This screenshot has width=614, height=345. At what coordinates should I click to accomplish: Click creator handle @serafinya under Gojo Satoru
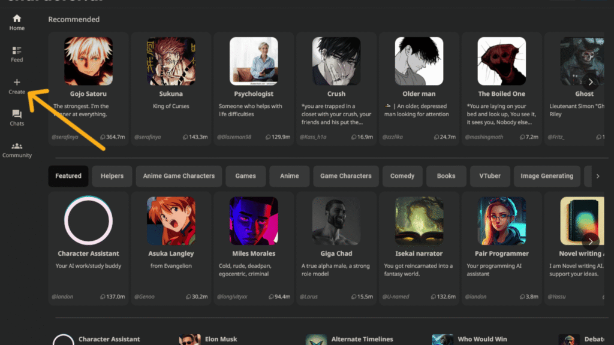pyautogui.click(x=65, y=137)
